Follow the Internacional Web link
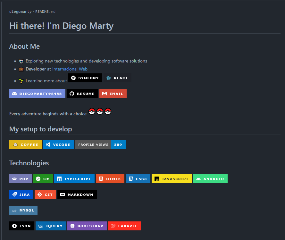285x240 pixels. [x=70, y=69]
